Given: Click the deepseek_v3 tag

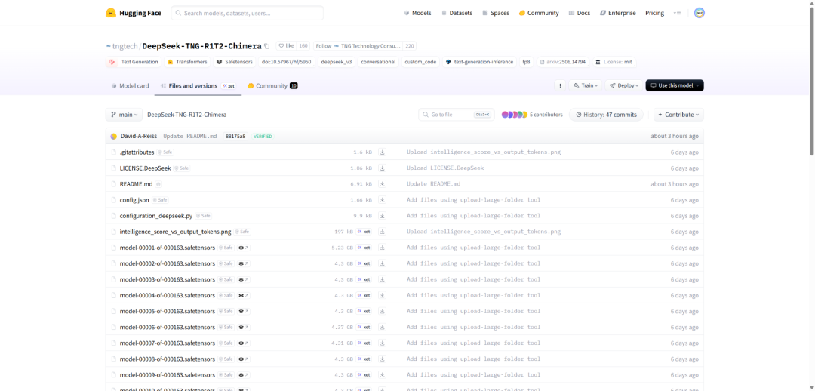Looking at the screenshot, I should coord(337,62).
